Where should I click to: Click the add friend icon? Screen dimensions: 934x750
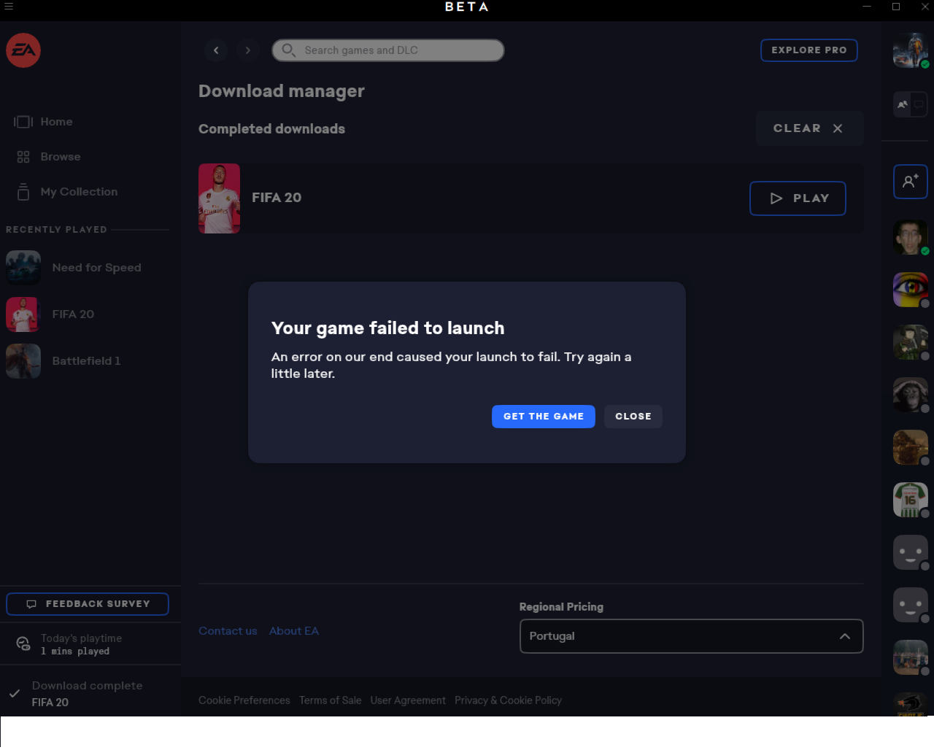point(911,181)
